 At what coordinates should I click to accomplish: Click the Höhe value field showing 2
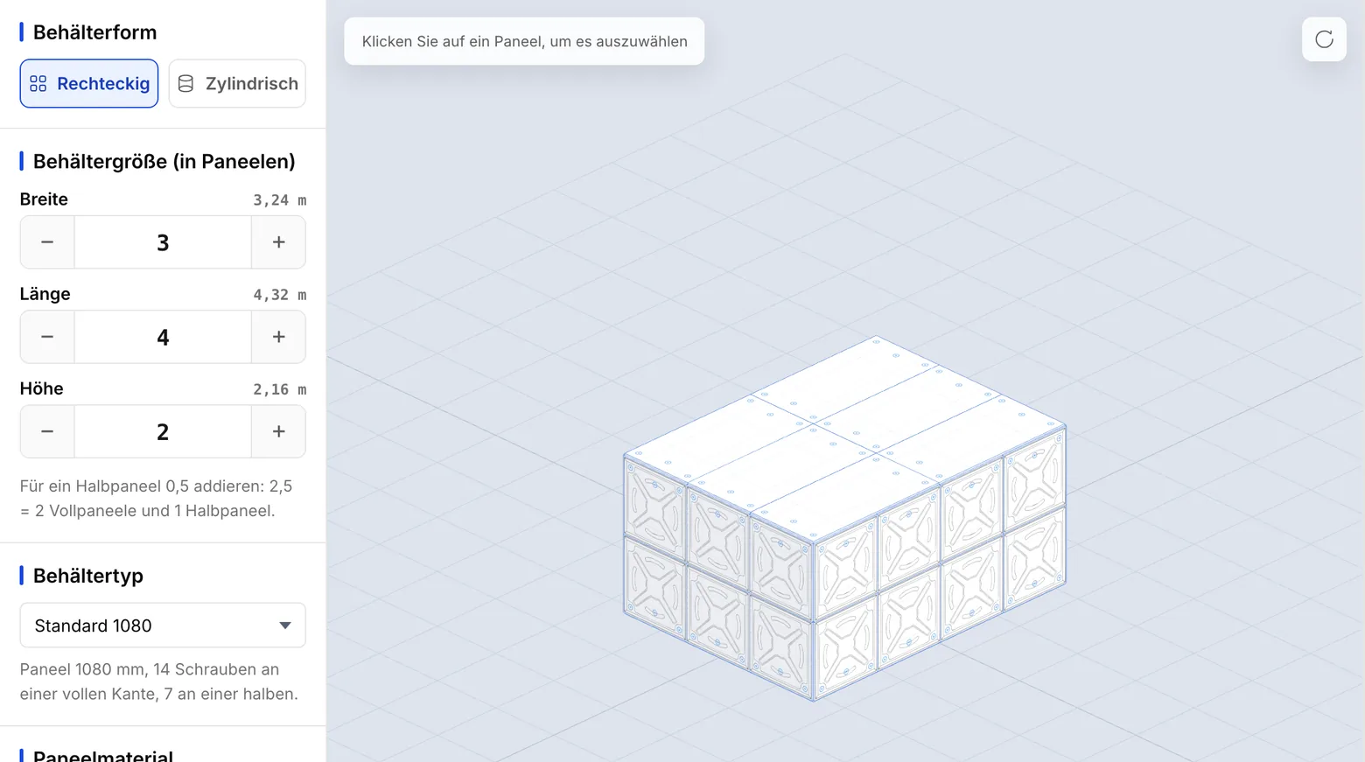tap(163, 431)
